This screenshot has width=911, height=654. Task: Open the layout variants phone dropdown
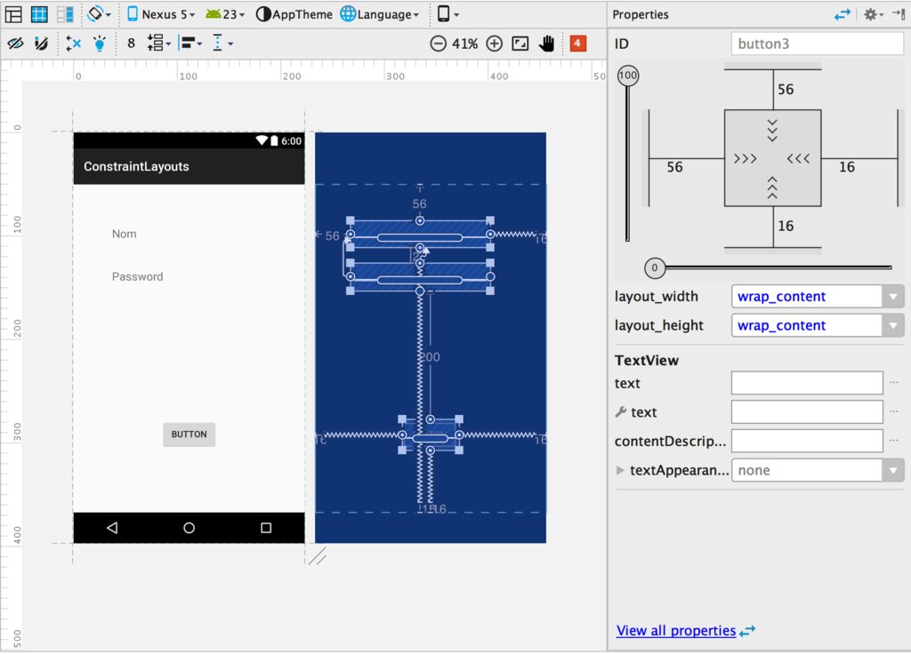click(x=447, y=14)
